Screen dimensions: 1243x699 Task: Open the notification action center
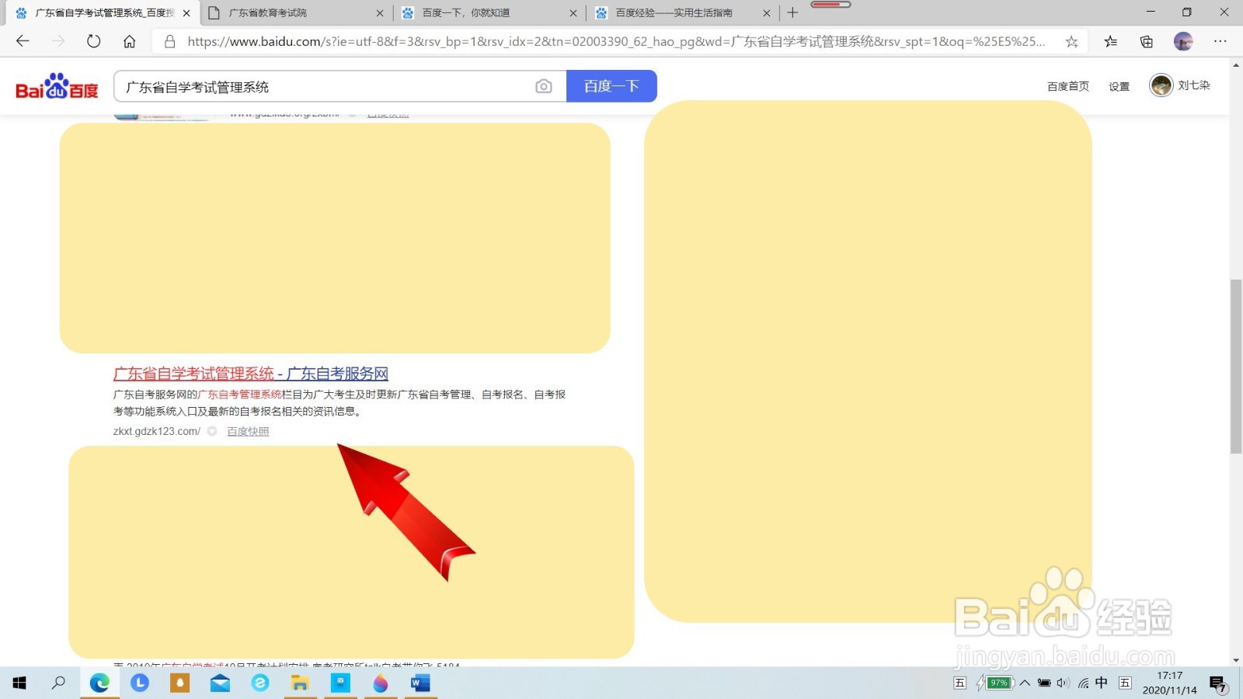coord(1218,684)
